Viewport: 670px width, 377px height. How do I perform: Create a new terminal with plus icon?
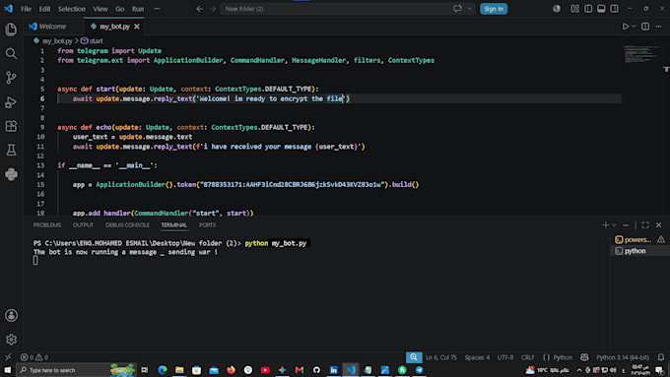[x=606, y=225]
